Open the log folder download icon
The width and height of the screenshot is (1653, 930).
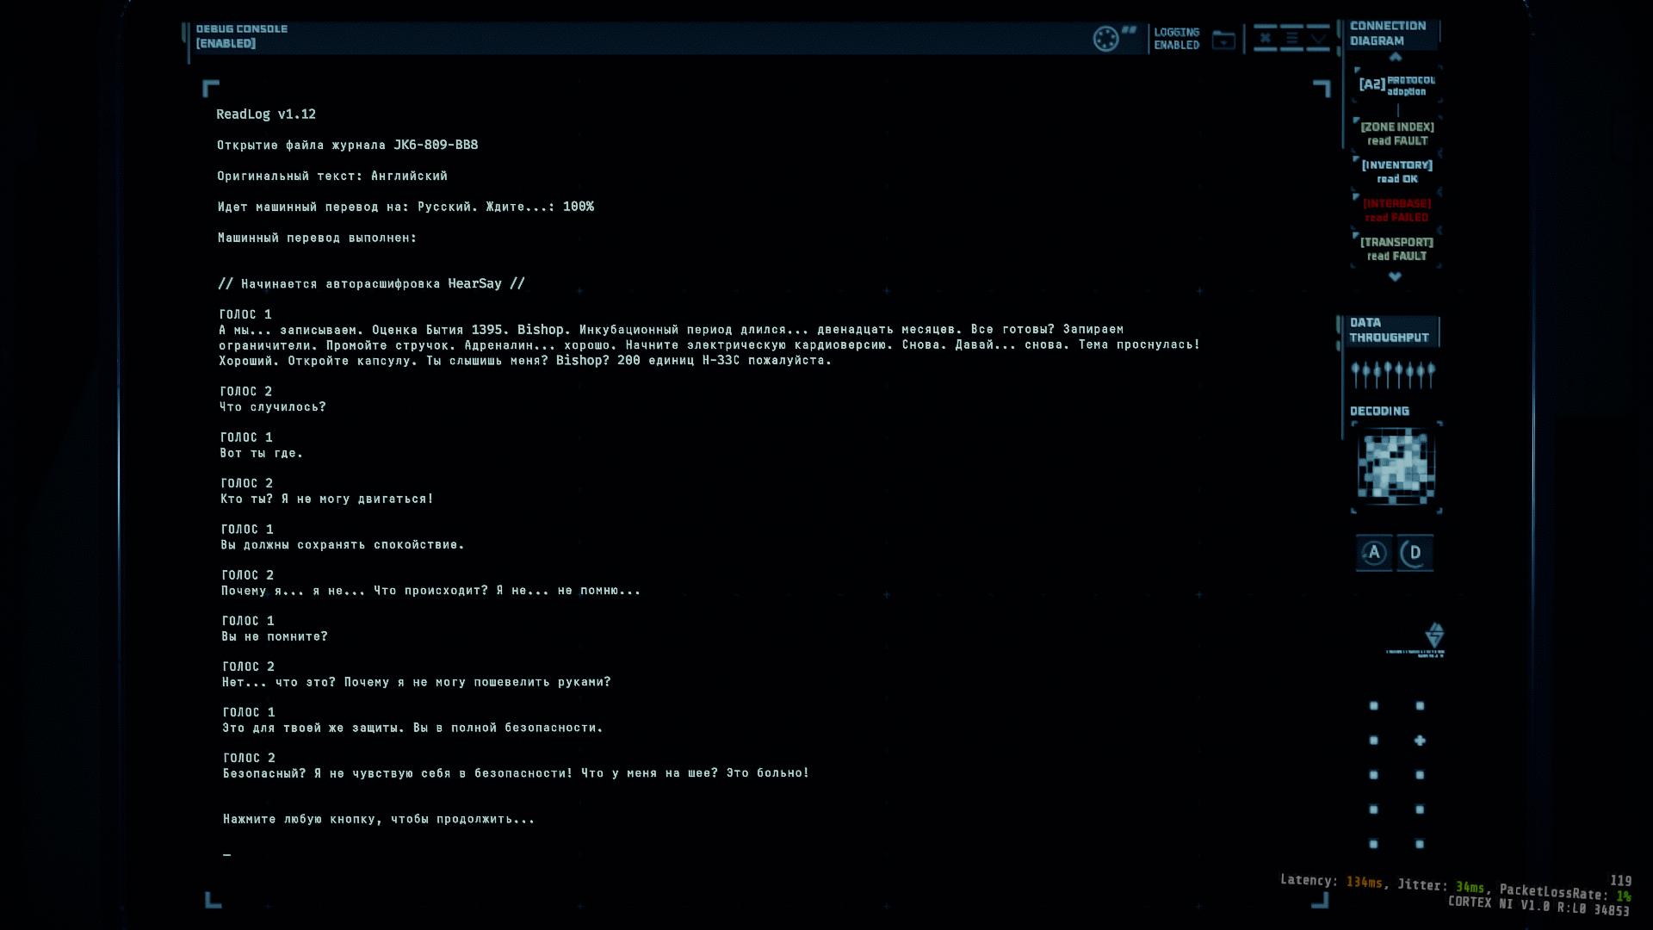click(1223, 40)
